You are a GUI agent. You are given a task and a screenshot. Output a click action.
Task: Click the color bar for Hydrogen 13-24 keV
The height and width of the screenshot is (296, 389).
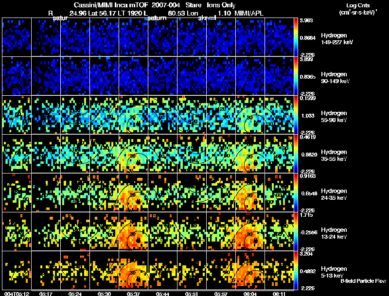point(296,231)
